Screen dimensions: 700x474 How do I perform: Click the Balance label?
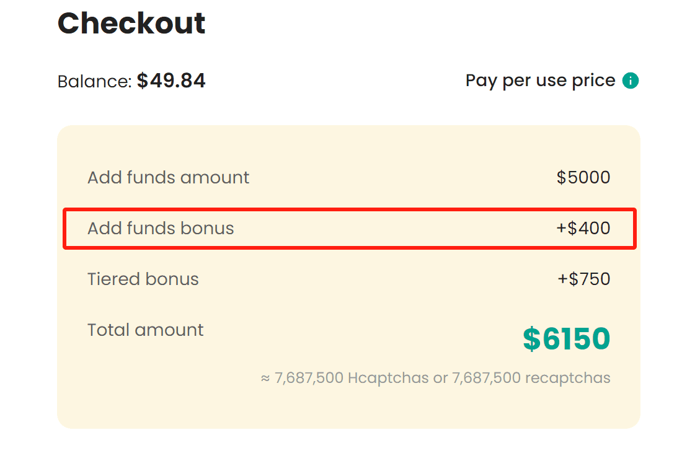[x=94, y=81]
